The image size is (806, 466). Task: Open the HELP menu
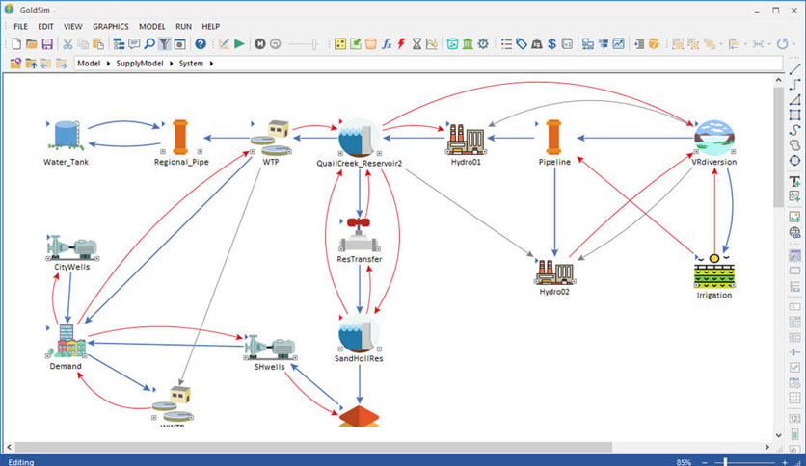pos(211,27)
